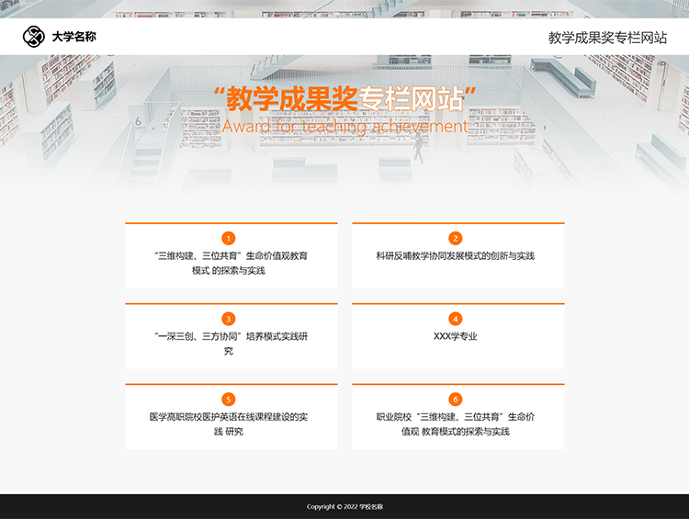Screen dimensions: 689x519
Task: Click the university logo icon
Action: tap(34, 37)
